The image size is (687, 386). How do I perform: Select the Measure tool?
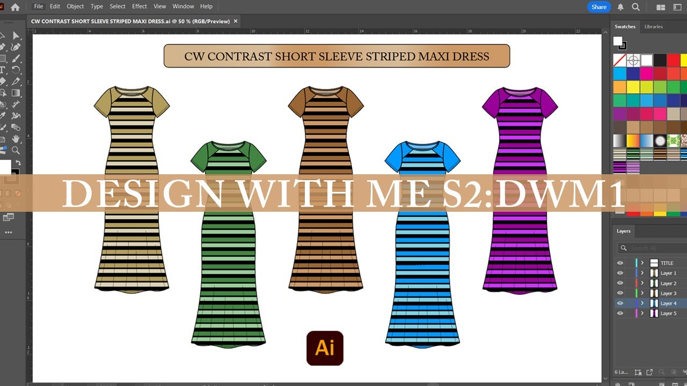point(16,104)
